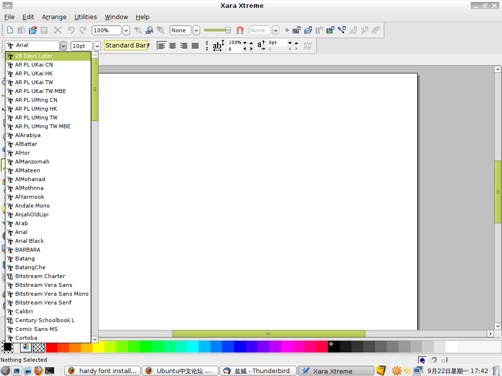Image resolution: width=502 pixels, height=376 pixels.
Task: Select the Arial Black font
Action: click(x=48, y=241)
